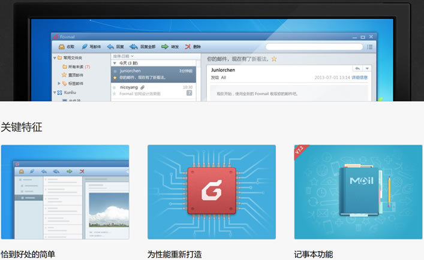The height and width of the screenshot is (260, 424).
Task: Click the 删除 red delete icon
Action: 188,47
